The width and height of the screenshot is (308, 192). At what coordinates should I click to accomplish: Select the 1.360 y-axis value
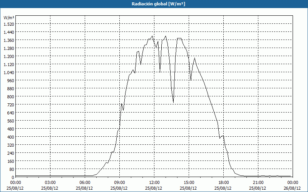point(9,40)
